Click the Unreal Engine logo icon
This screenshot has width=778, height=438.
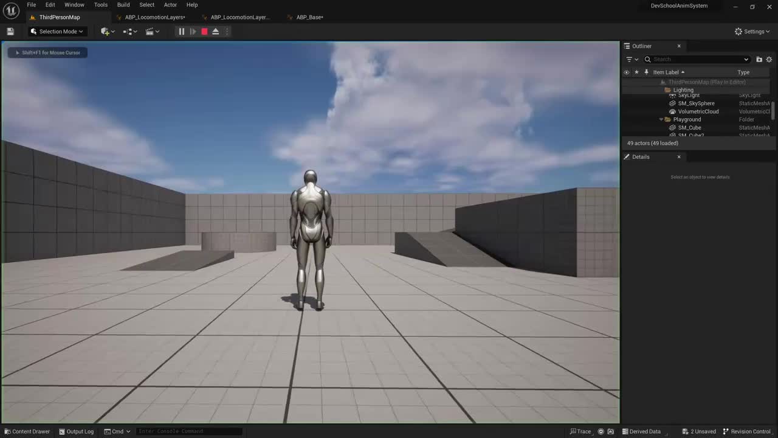pos(11,11)
